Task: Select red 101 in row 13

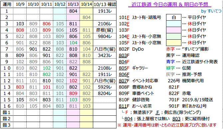Action: click(47, 87)
